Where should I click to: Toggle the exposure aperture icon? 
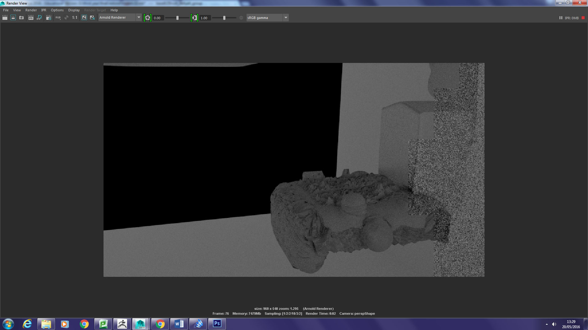click(148, 18)
